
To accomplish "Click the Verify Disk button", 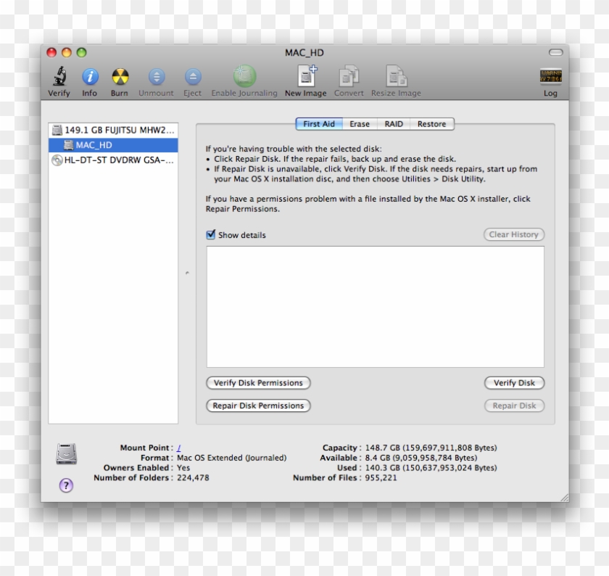I will click(514, 382).
